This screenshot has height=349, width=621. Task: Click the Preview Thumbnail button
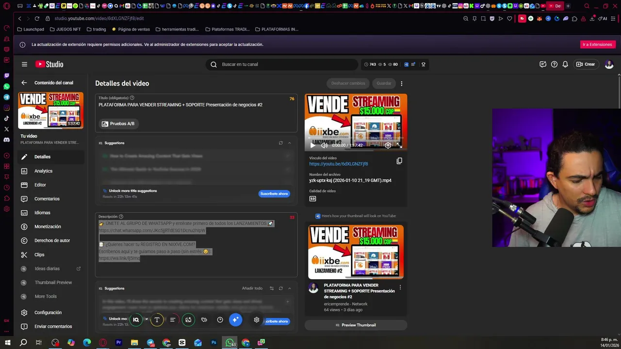356,325
